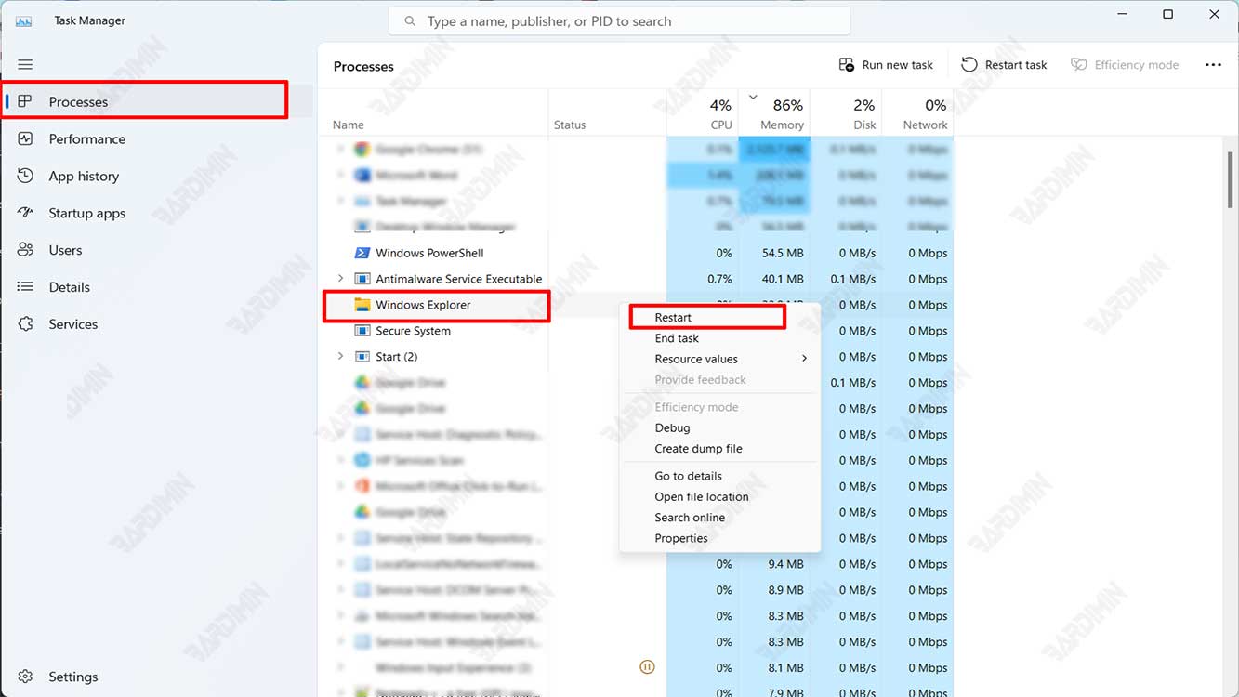The height and width of the screenshot is (697, 1239).
Task: Click the Restart task circular arrow icon
Action: coord(969,64)
